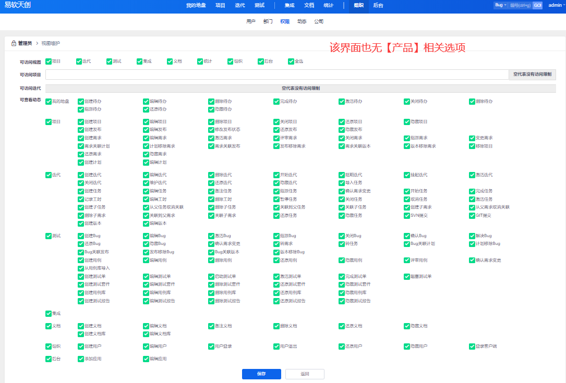Click the 易软天创 logo
This screenshot has height=383, width=566.
(x=18, y=5)
